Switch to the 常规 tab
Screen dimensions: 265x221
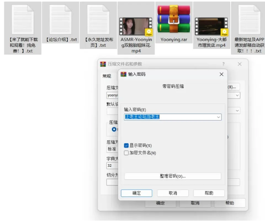tap(107, 76)
